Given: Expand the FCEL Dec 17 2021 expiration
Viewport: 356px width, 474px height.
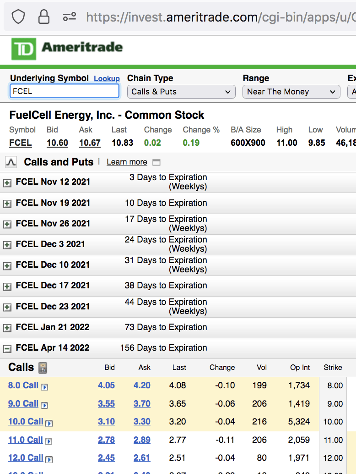Looking at the screenshot, I should 7,287.
